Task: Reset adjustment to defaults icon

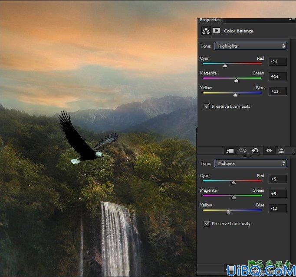Action: click(x=255, y=151)
